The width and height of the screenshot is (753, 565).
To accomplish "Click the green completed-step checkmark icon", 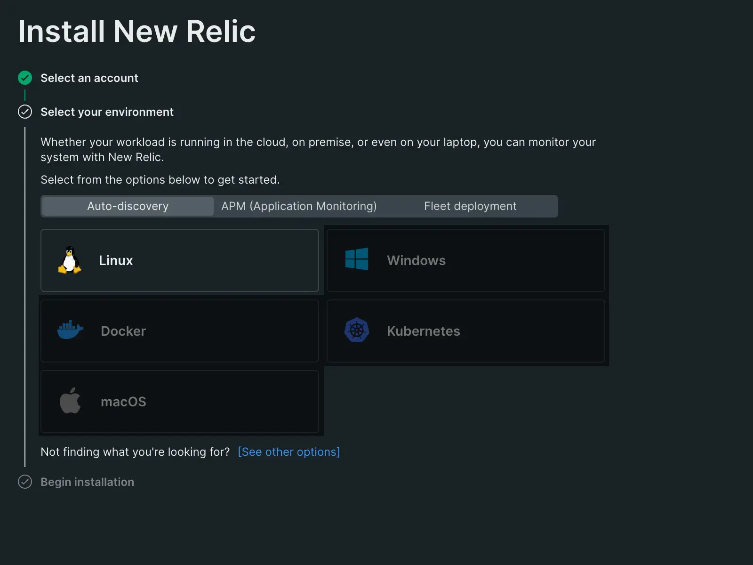I will [25, 78].
